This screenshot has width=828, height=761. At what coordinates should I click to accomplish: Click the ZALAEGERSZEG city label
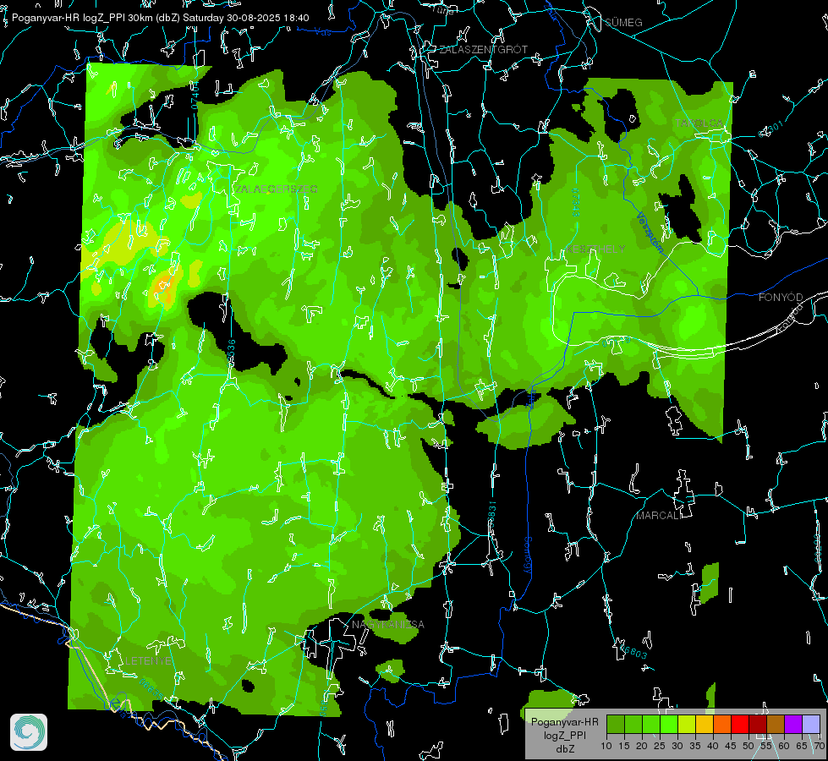(x=277, y=189)
